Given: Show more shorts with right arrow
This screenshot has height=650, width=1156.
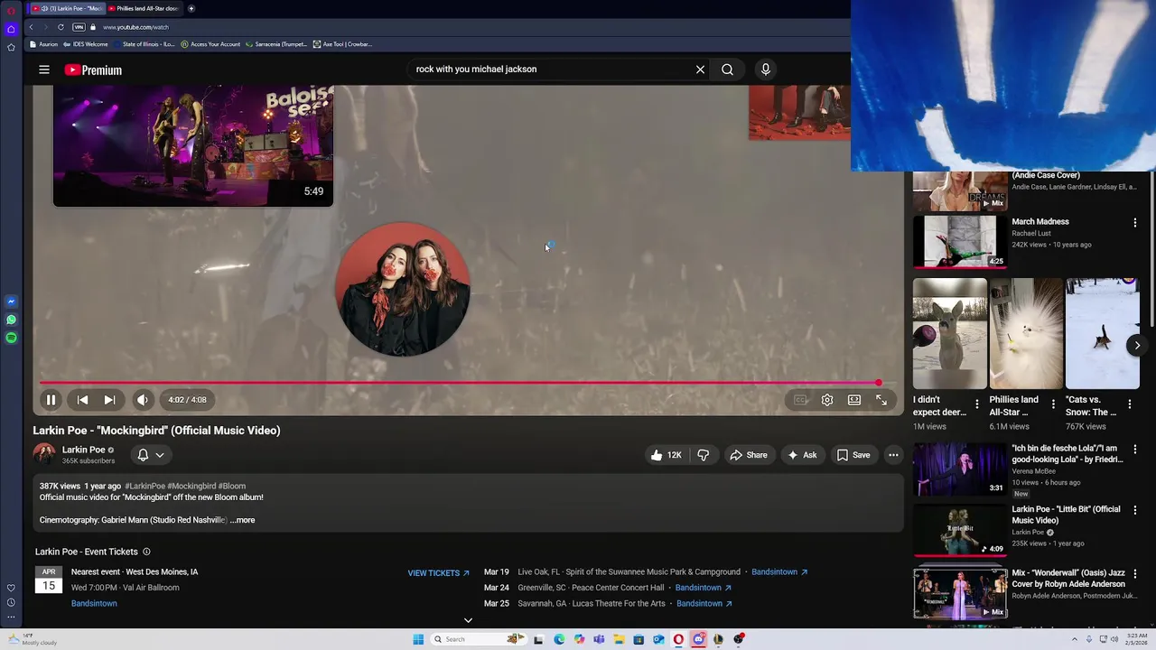Looking at the screenshot, I should point(1137,345).
